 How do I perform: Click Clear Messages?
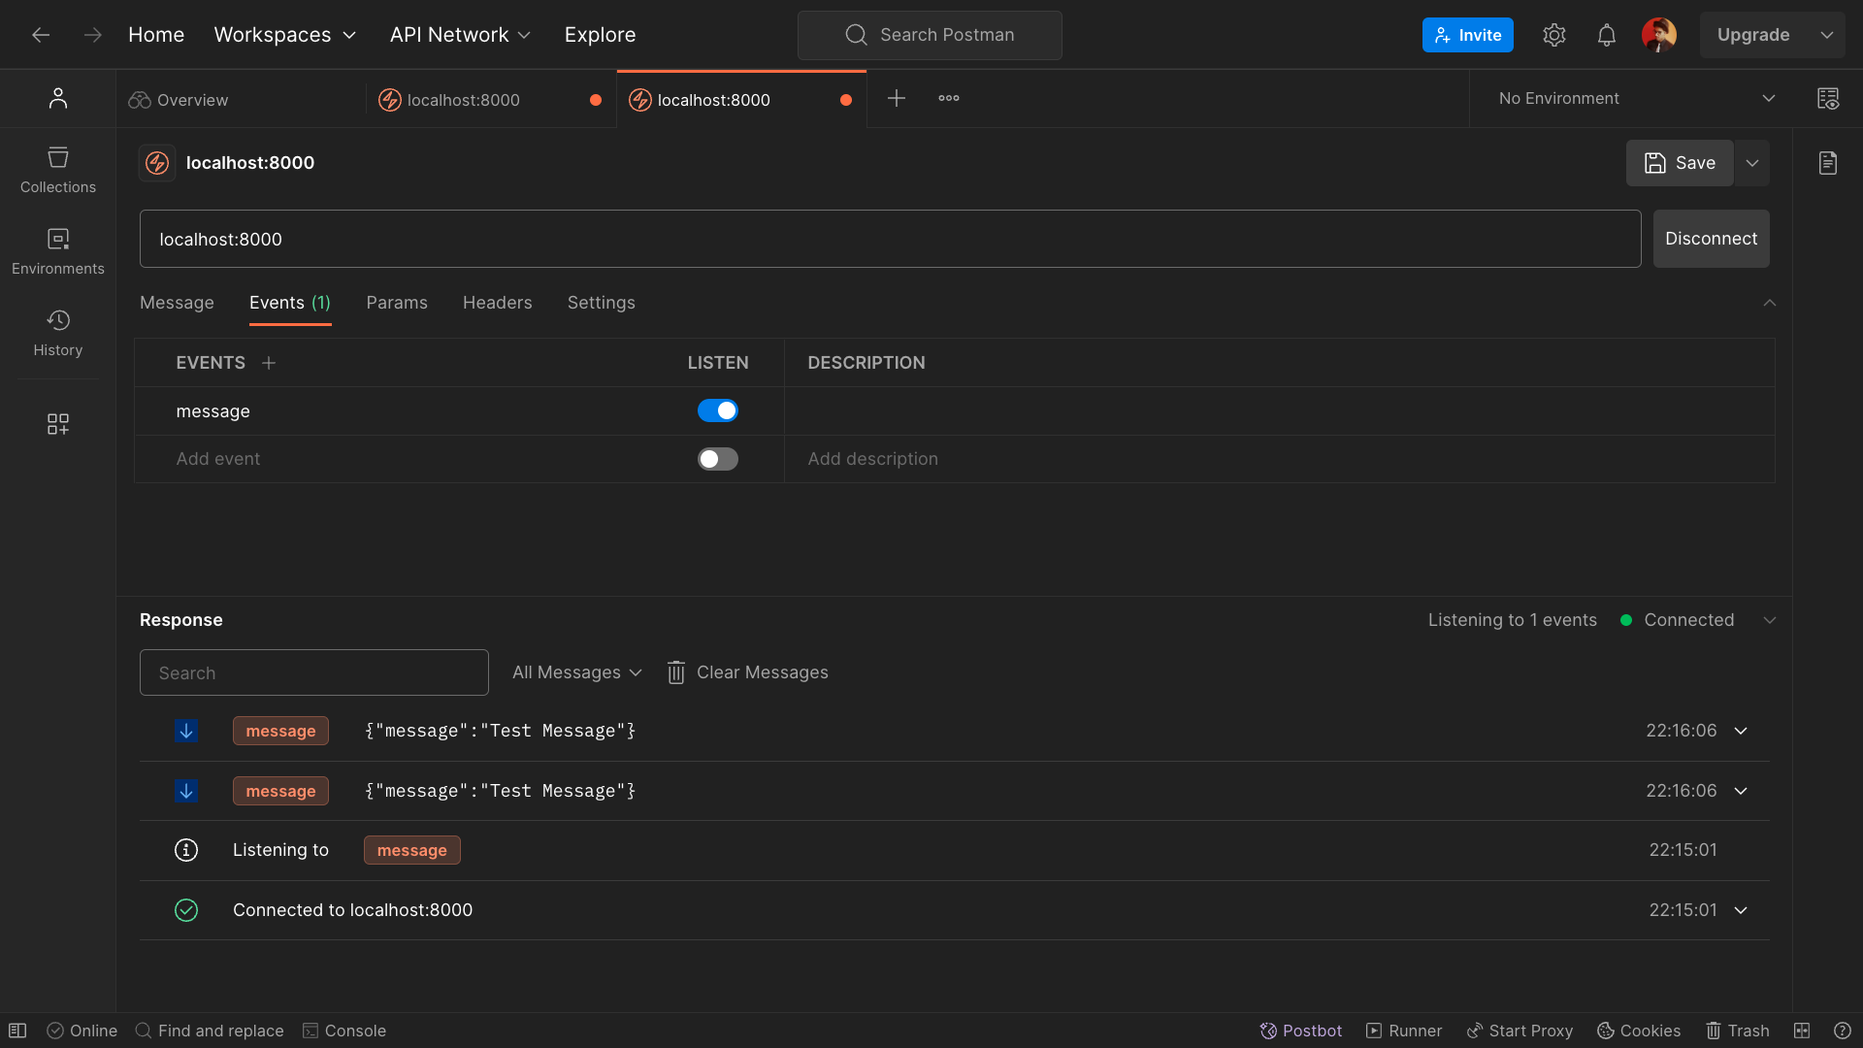pos(748,672)
